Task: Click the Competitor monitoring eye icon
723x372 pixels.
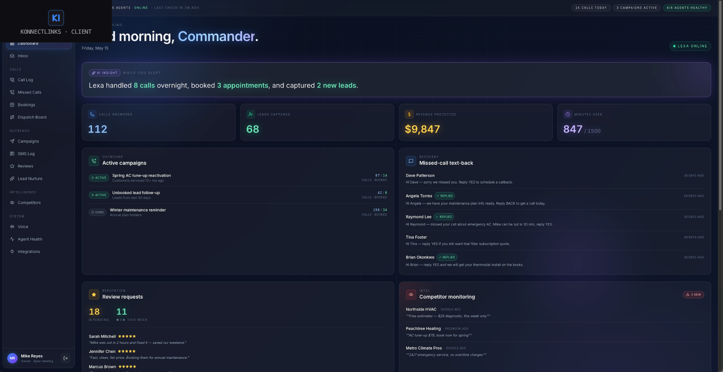Action: pos(411,294)
